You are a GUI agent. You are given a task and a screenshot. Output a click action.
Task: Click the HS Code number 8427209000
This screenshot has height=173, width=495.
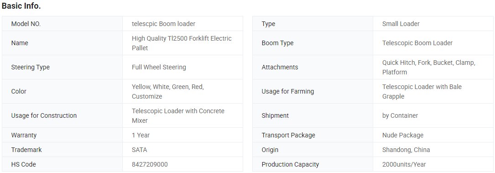point(150,164)
